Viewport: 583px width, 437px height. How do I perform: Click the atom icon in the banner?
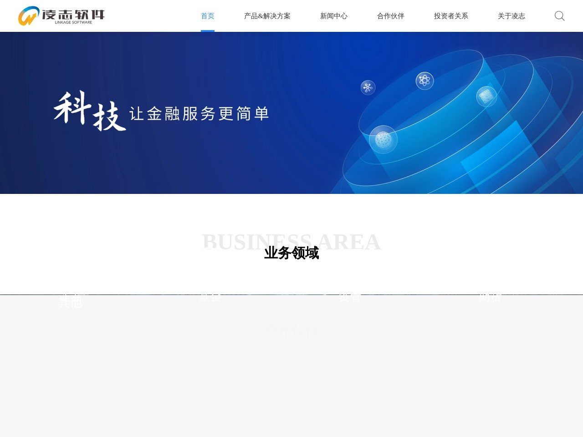click(x=424, y=81)
